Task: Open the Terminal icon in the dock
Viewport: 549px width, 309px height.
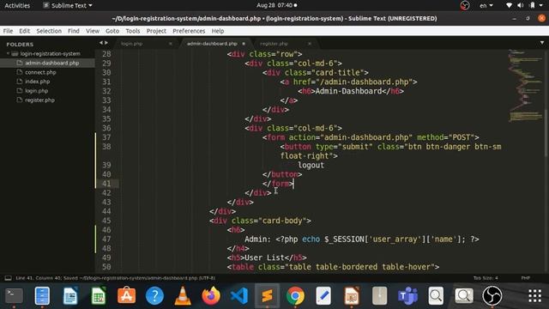Action: click(x=14, y=296)
